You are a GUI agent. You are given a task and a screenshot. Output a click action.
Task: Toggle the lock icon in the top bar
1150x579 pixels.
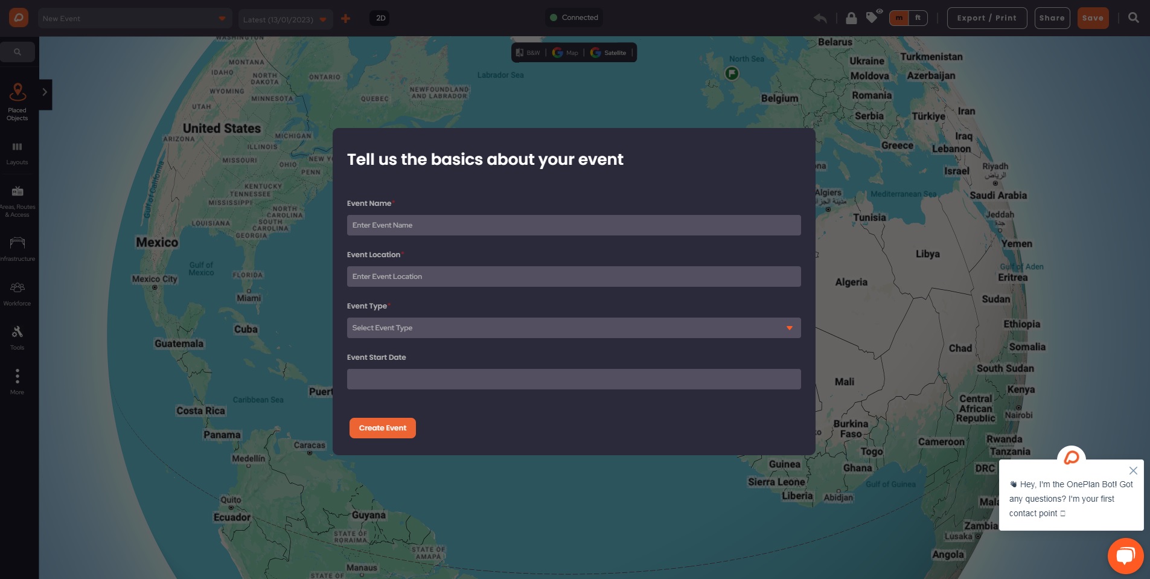click(852, 18)
